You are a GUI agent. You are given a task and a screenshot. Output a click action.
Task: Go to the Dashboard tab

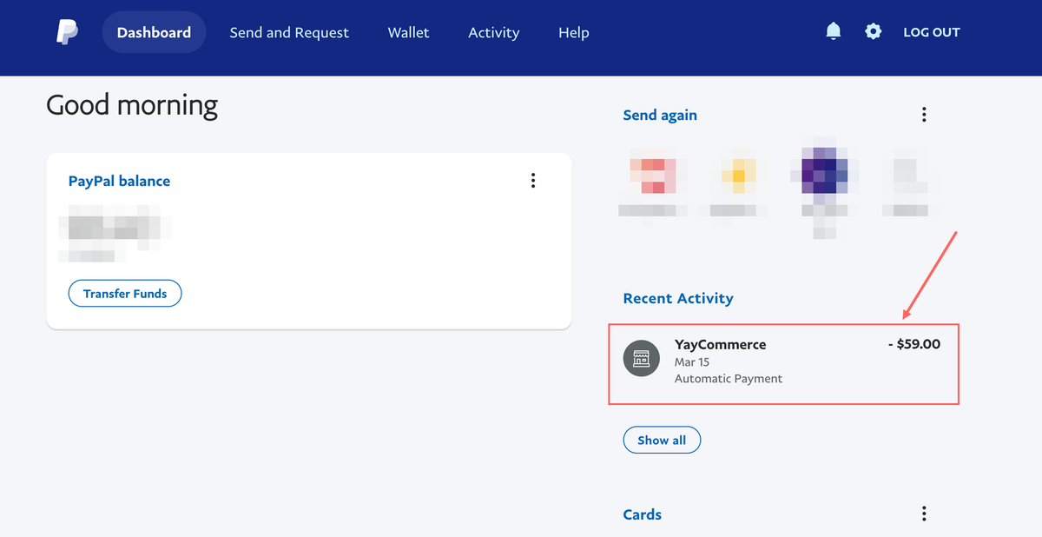click(x=154, y=32)
